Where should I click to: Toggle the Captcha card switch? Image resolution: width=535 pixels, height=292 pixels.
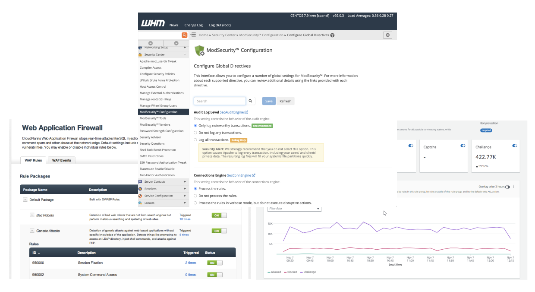tap(463, 146)
